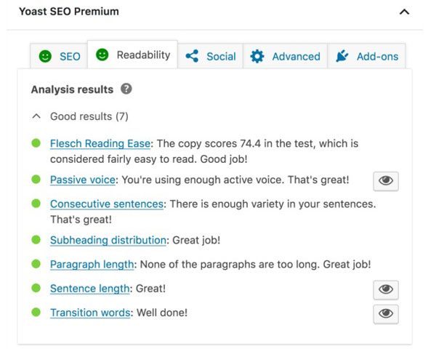Click green bullet beside Subheading distribution
Screen dimensions: 436x349
pyautogui.click(x=36, y=239)
